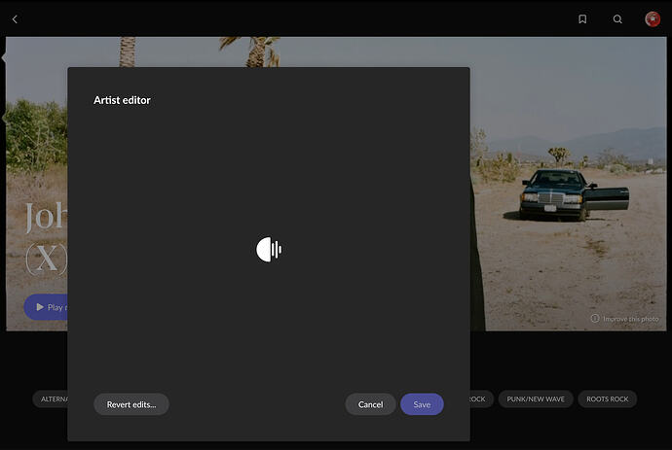Cancel the Artist editor dialog
Screen dimensions: 672x450
(x=370, y=404)
